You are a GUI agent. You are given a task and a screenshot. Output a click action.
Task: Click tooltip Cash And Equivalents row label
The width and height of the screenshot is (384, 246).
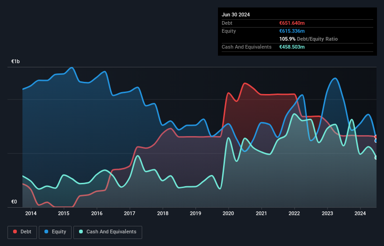pyautogui.click(x=246, y=47)
